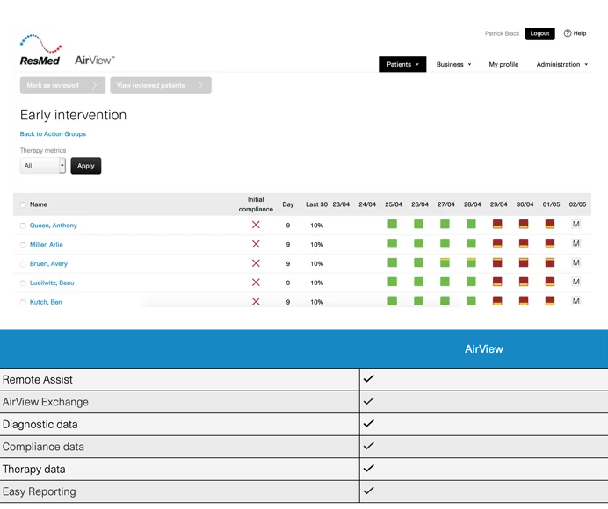608x509 pixels.
Task: Click M marker for Queen, Anthony on 02/05
Action: coord(576,225)
